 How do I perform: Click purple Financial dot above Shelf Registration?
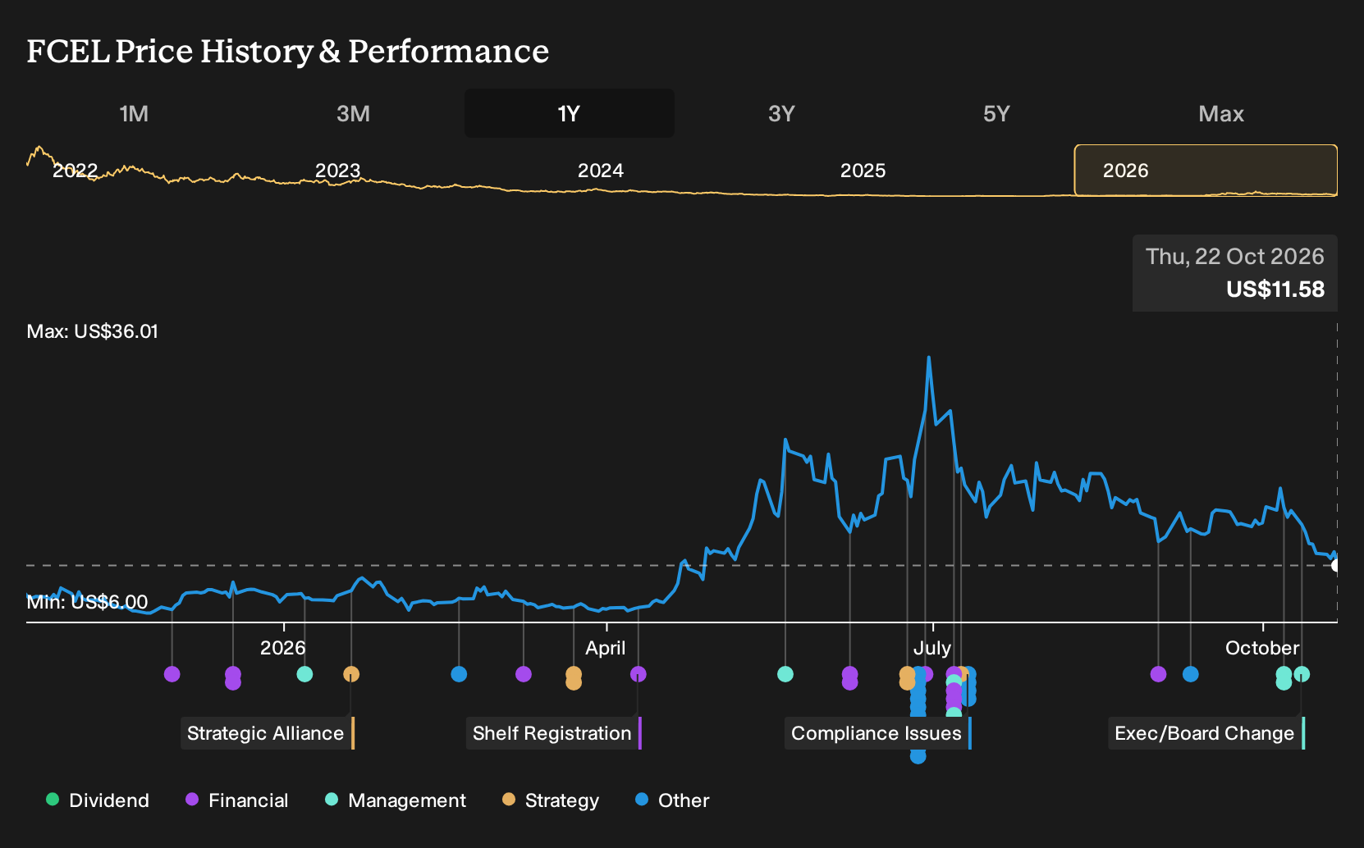click(639, 674)
